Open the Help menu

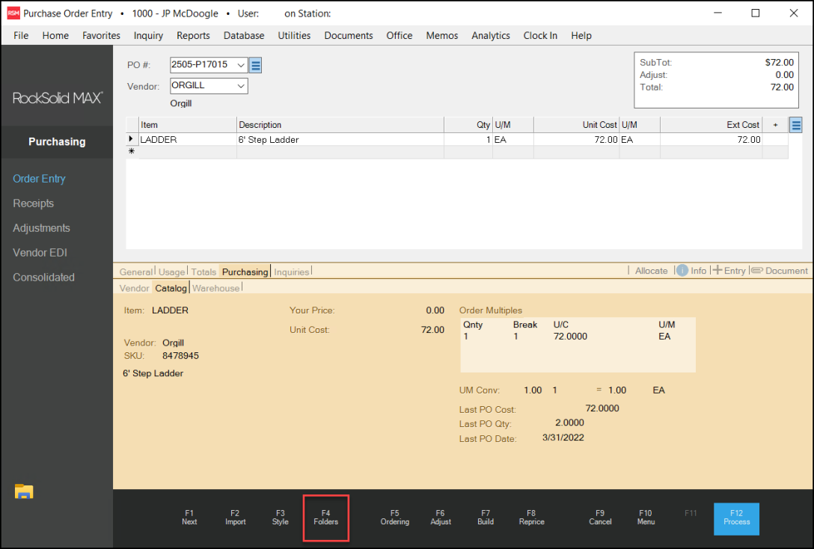pos(581,35)
